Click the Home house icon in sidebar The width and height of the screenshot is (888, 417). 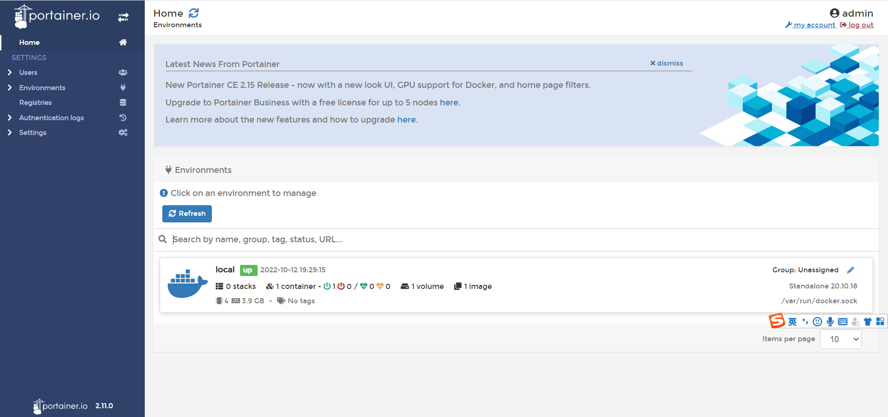point(123,42)
